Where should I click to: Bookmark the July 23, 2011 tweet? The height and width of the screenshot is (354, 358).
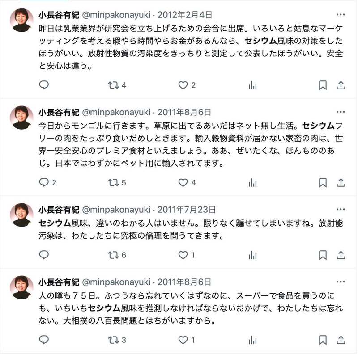pos(323,255)
